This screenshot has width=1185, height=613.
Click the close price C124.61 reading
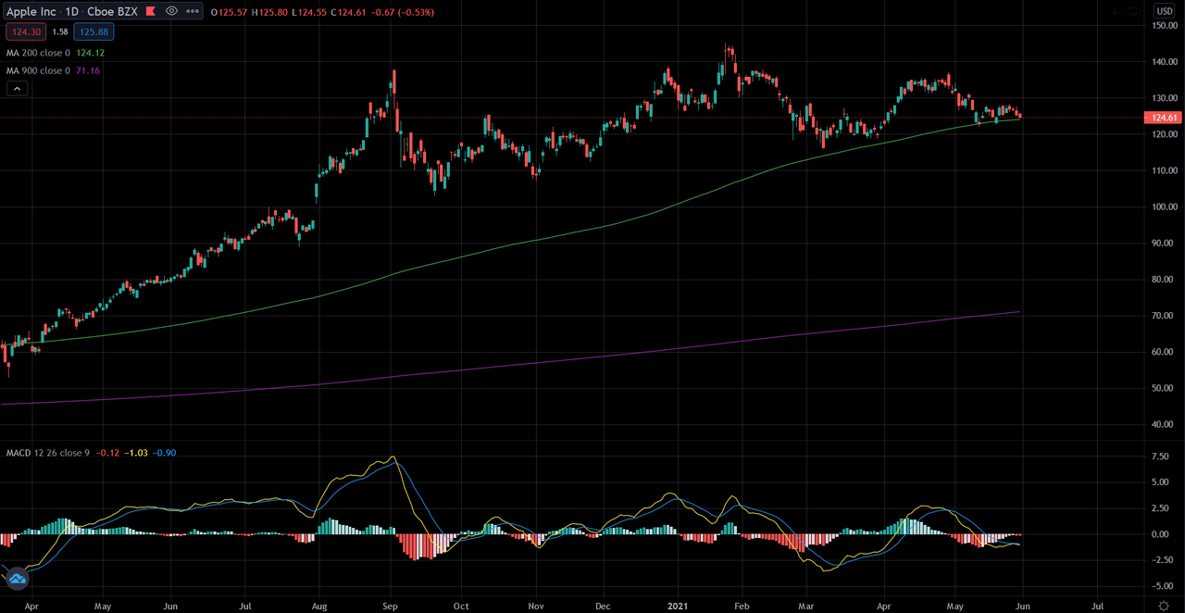point(346,12)
